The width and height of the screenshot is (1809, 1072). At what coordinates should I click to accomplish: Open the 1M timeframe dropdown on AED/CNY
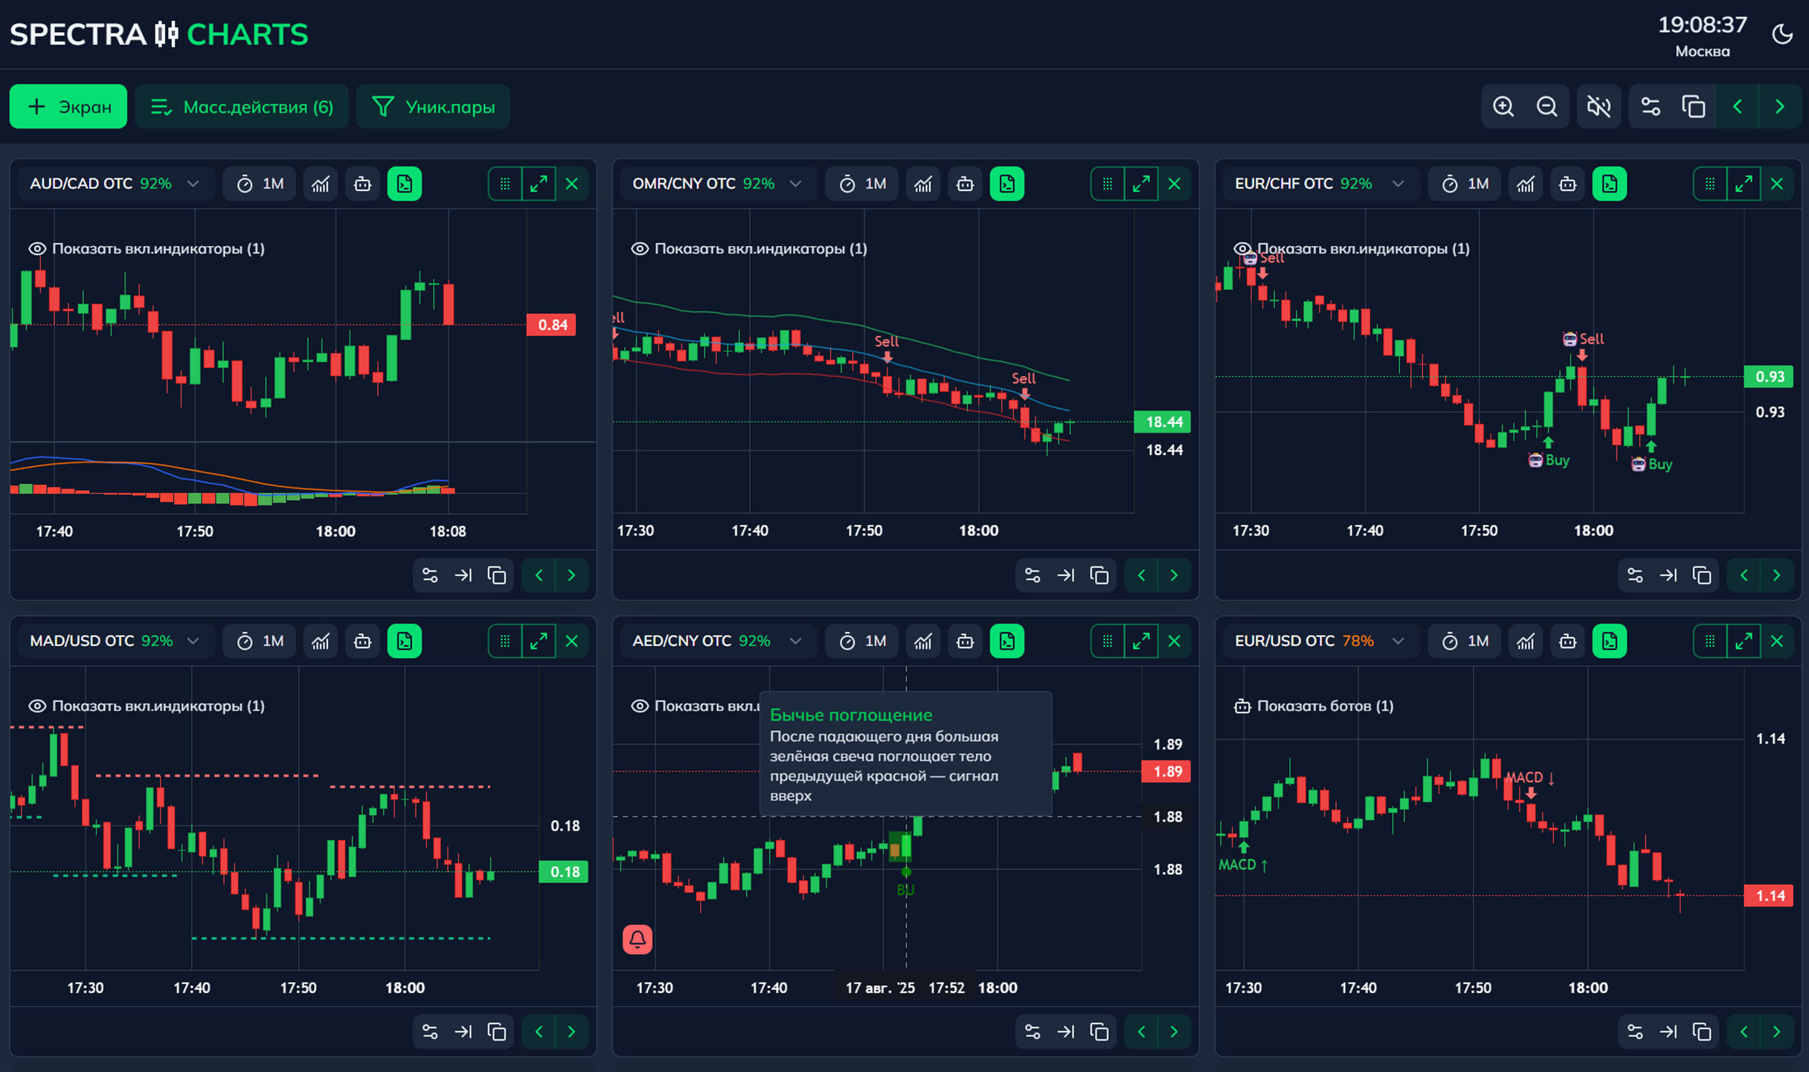(861, 640)
